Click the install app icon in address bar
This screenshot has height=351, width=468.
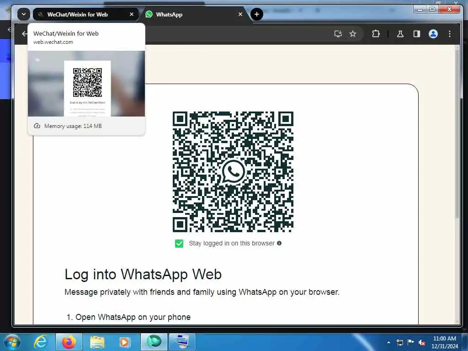coord(338,34)
